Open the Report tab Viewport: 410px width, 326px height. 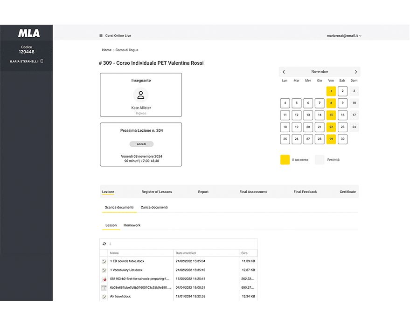pyautogui.click(x=203, y=192)
